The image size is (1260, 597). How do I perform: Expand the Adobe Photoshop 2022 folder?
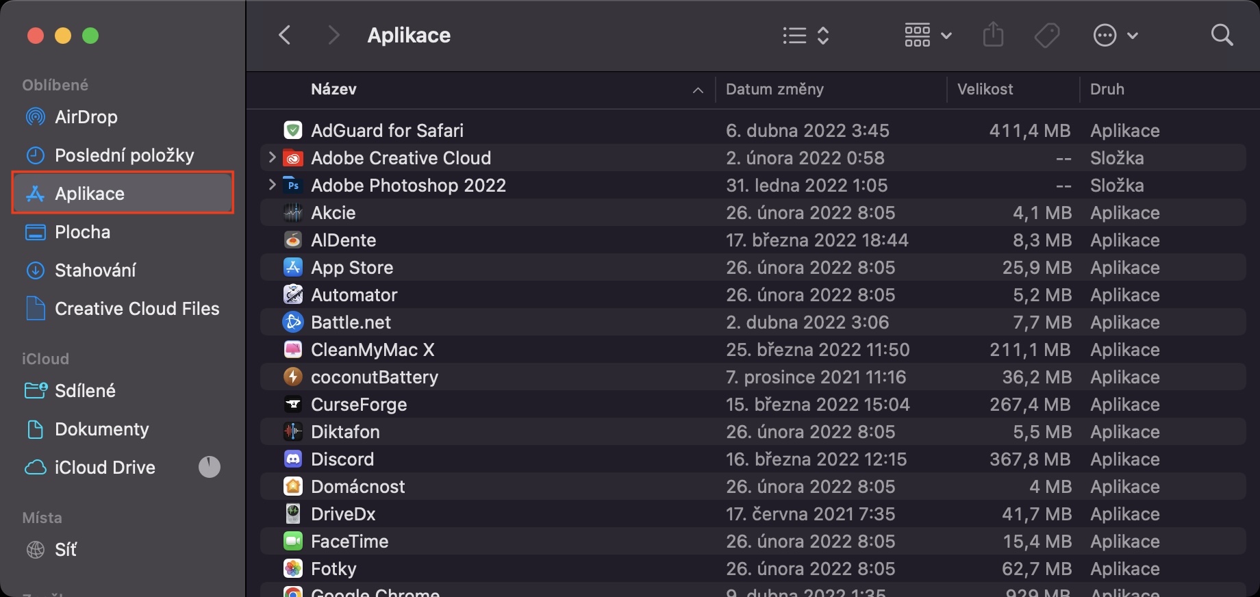click(x=272, y=186)
